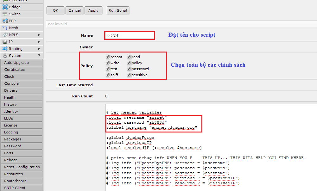Collapse the System menu arrow
Image resolution: width=317 pixels, height=191 pixels.
point(39,56)
